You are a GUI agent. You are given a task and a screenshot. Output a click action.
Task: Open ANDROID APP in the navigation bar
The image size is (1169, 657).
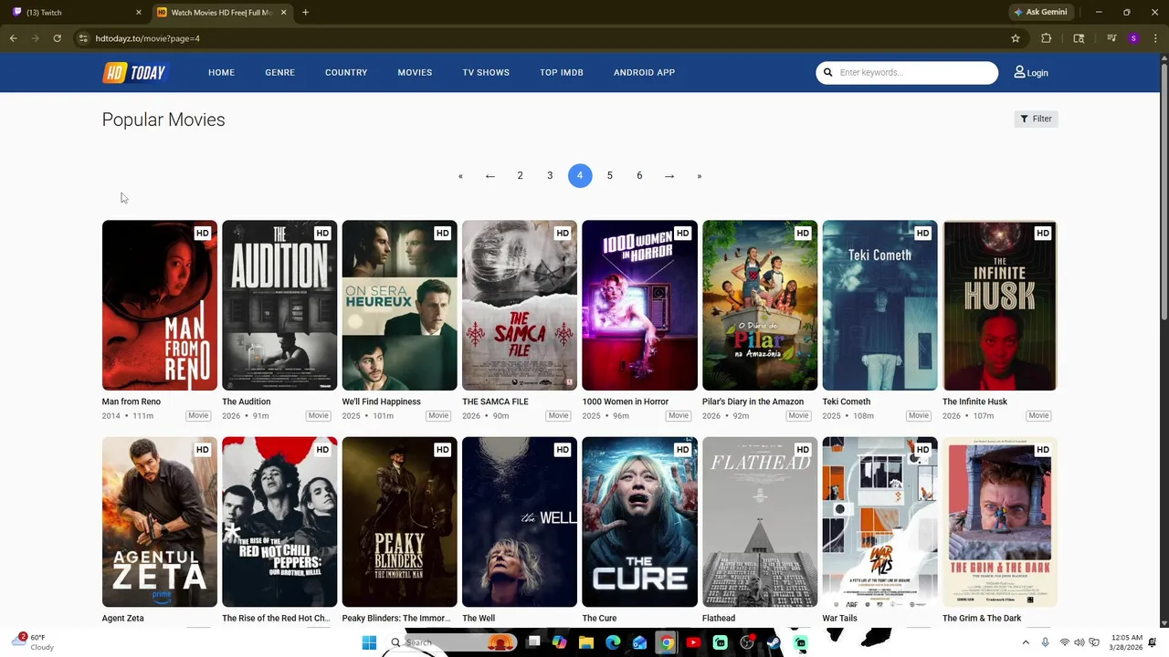click(644, 72)
